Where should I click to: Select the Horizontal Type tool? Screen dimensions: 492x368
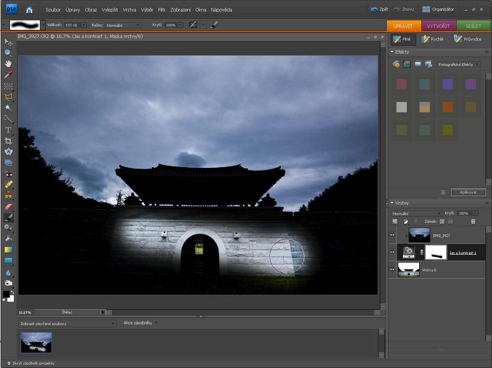(8, 130)
